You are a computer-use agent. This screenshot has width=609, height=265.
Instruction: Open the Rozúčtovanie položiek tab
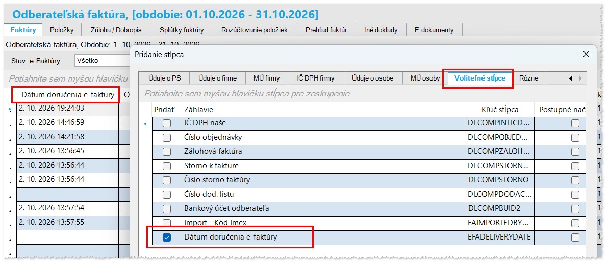[x=255, y=30]
